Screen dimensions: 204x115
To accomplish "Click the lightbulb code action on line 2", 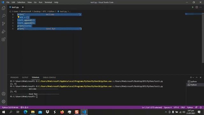I will pos(18,17).
